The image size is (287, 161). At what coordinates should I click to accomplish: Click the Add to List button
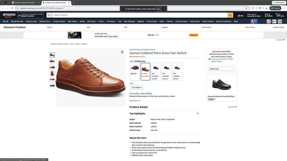coord(222,69)
